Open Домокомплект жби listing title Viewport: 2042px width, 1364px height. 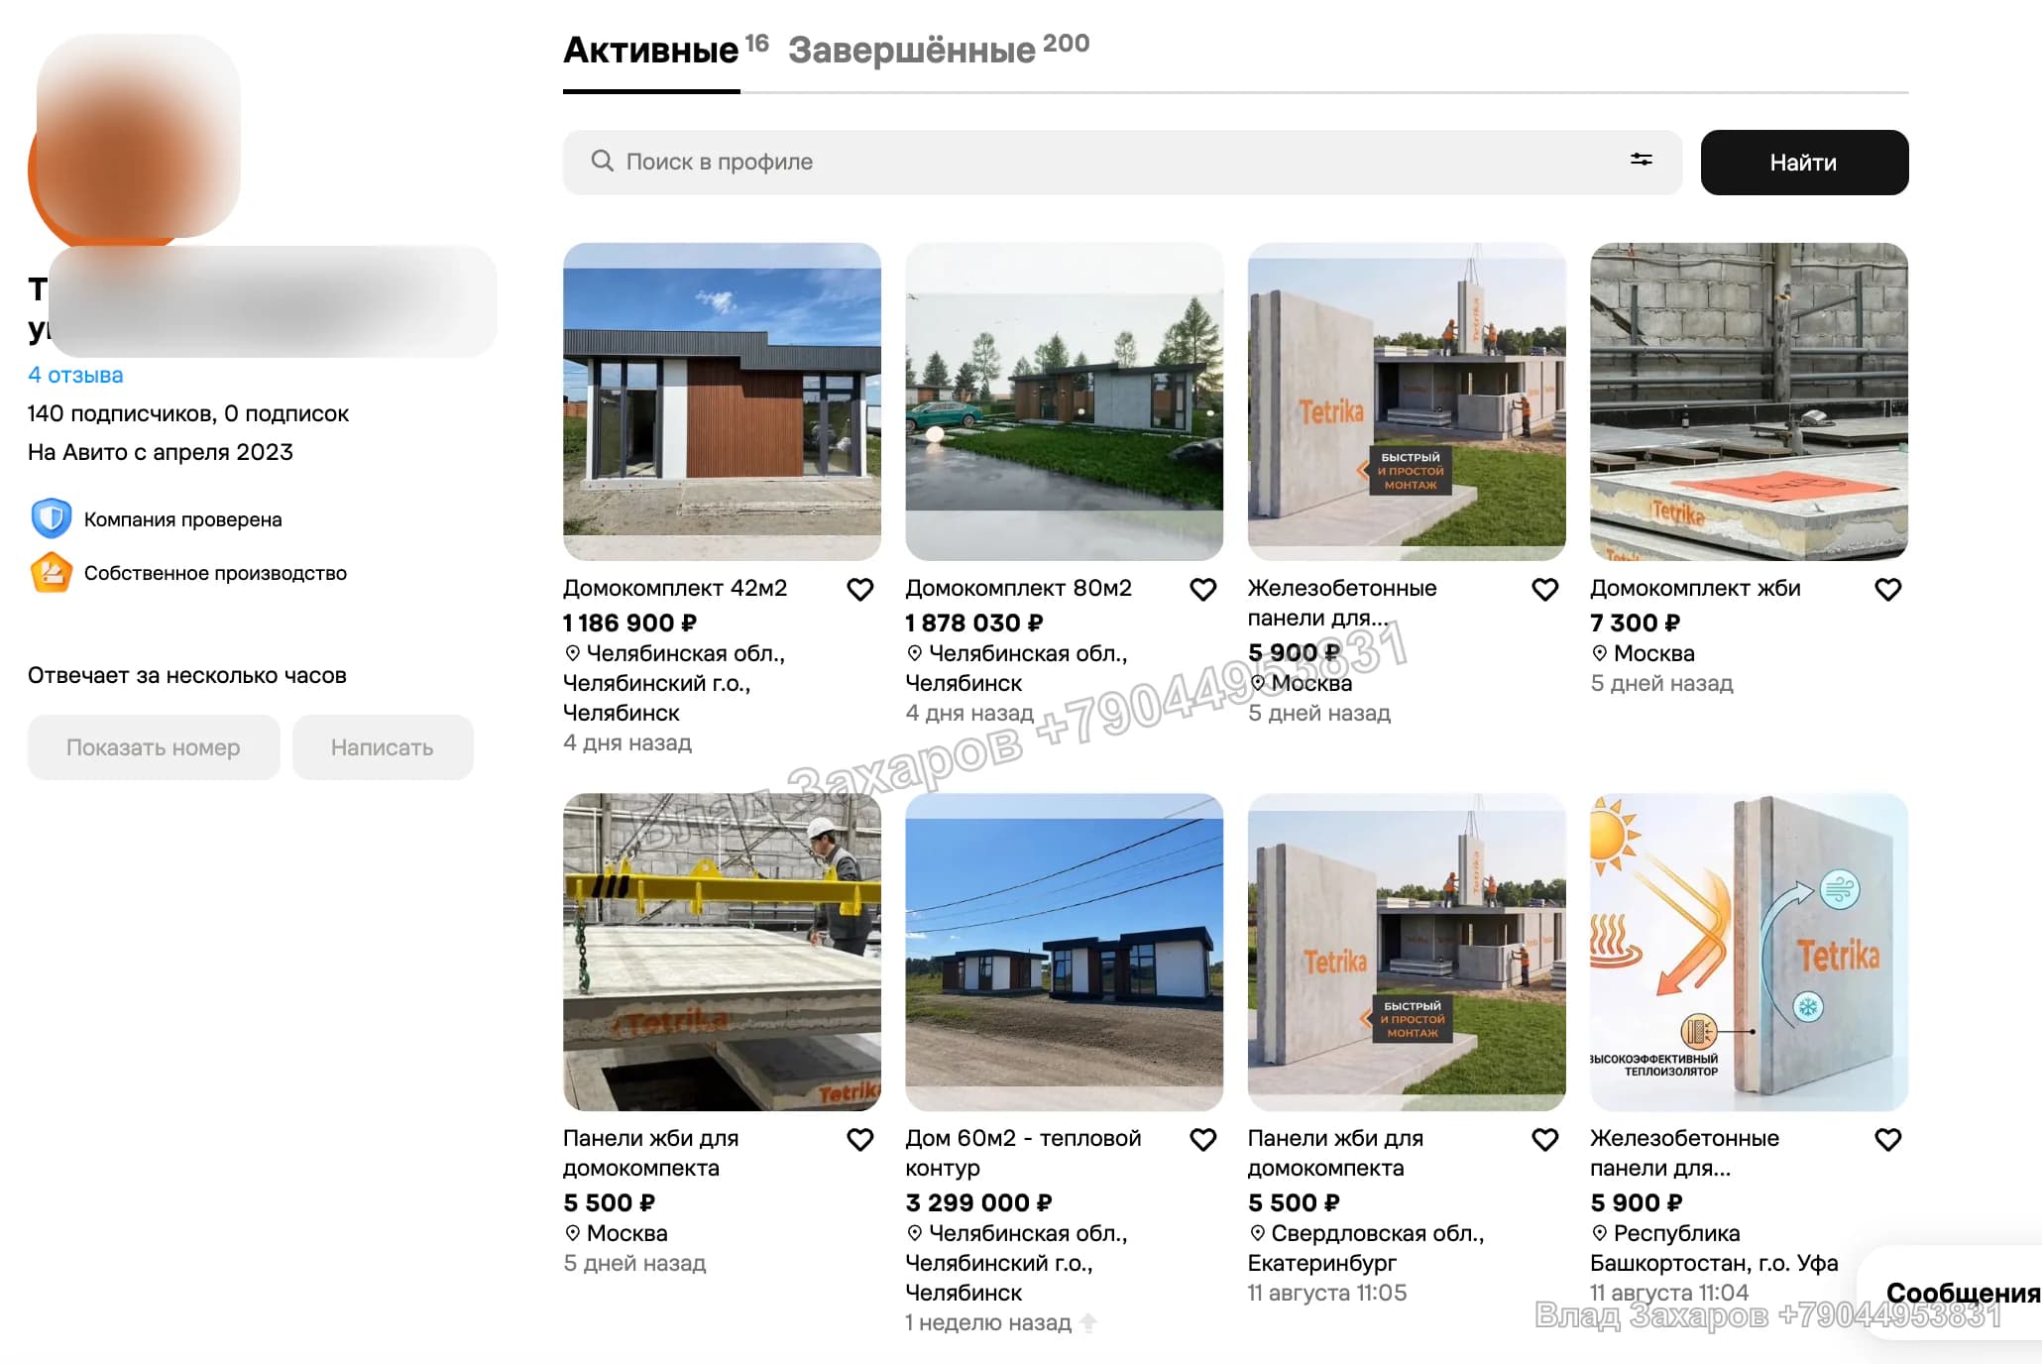coord(1695,588)
